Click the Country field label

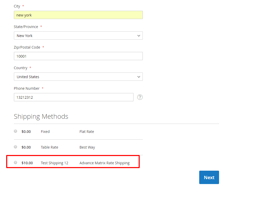click(21, 68)
